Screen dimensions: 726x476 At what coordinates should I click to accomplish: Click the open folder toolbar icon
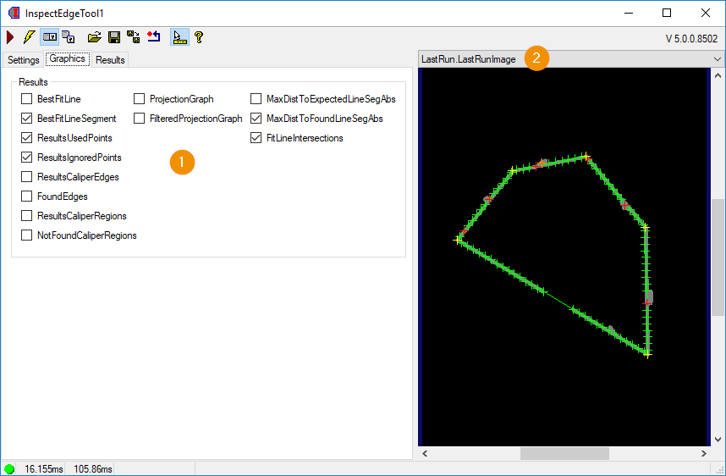click(x=95, y=37)
